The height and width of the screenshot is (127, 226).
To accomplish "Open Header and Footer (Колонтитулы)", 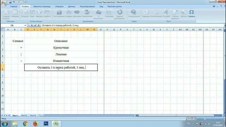I will (156, 14).
